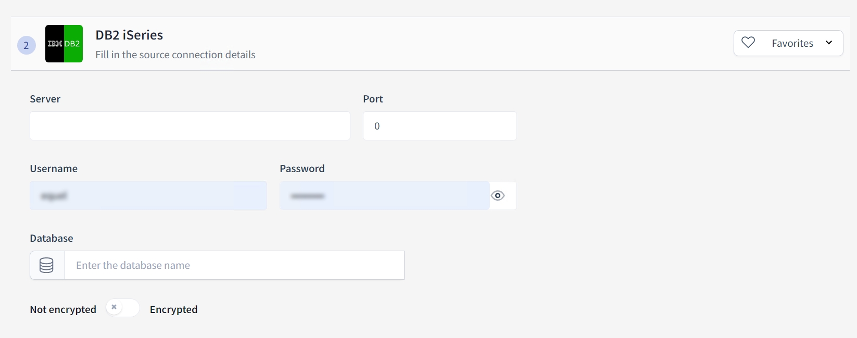Click the DB2 iSeries heading
The image size is (857, 338).
click(129, 35)
